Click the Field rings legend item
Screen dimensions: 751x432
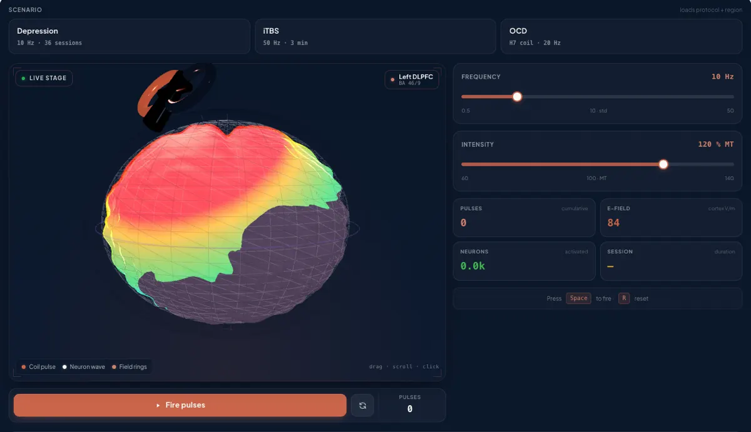coord(130,367)
